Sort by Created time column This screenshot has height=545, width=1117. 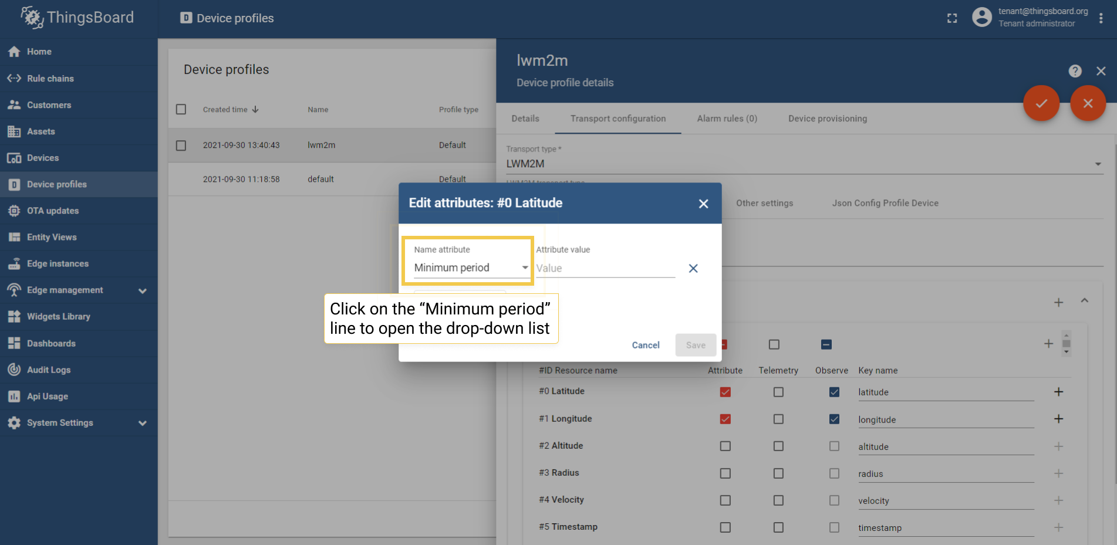click(231, 110)
